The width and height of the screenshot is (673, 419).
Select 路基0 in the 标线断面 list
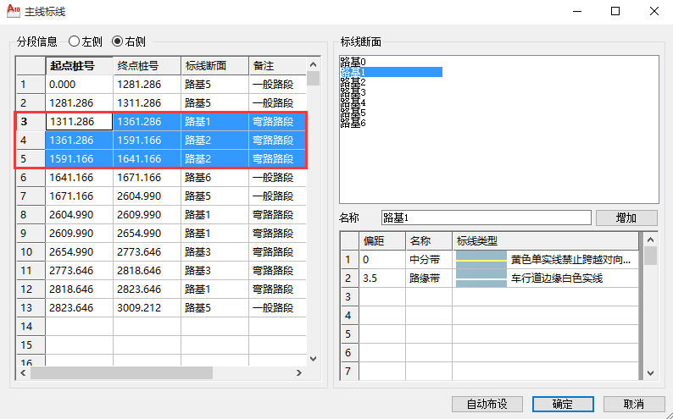353,63
